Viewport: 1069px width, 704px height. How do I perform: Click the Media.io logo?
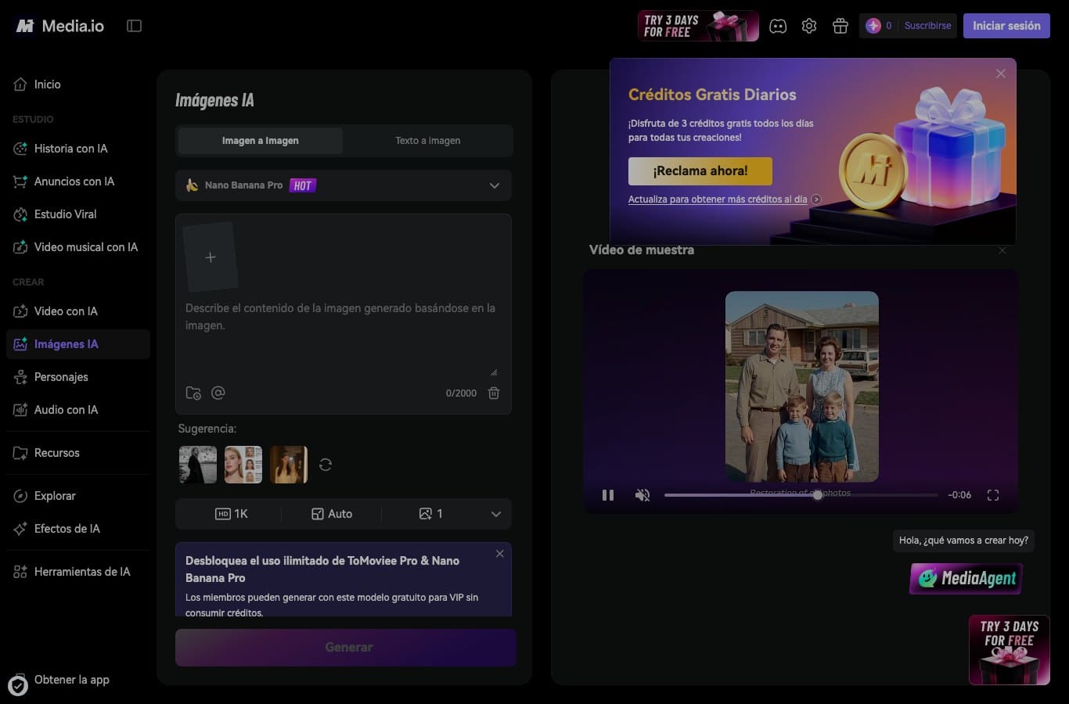pos(60,26)
